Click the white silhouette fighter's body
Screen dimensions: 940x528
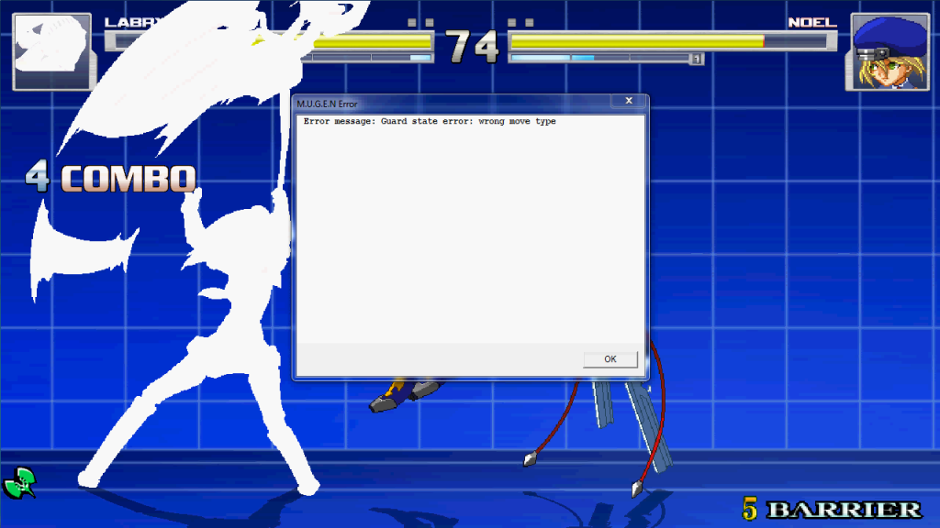229,348
